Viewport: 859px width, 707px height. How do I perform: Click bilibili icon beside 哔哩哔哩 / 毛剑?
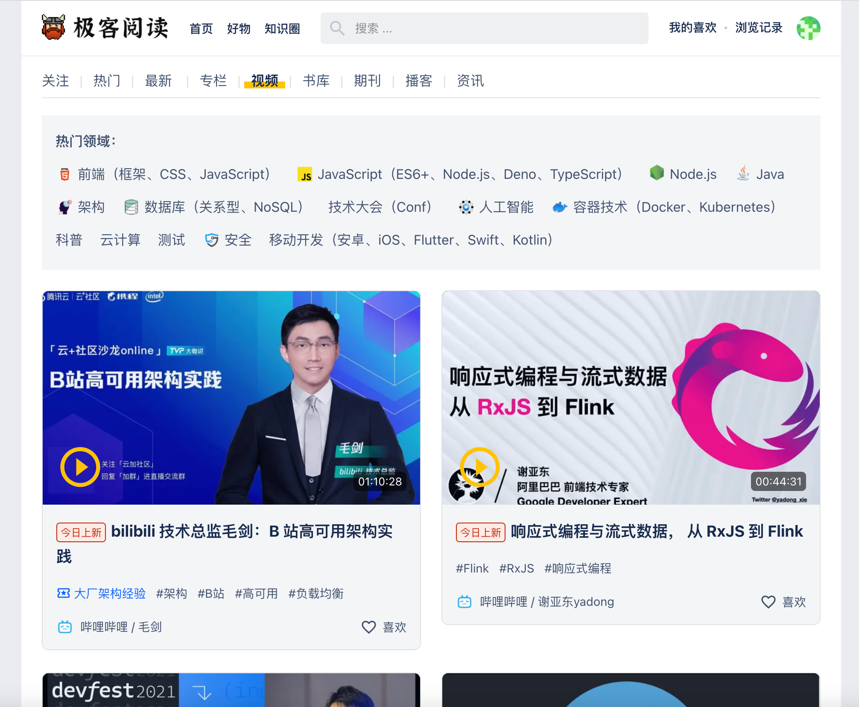pos(65,627)
